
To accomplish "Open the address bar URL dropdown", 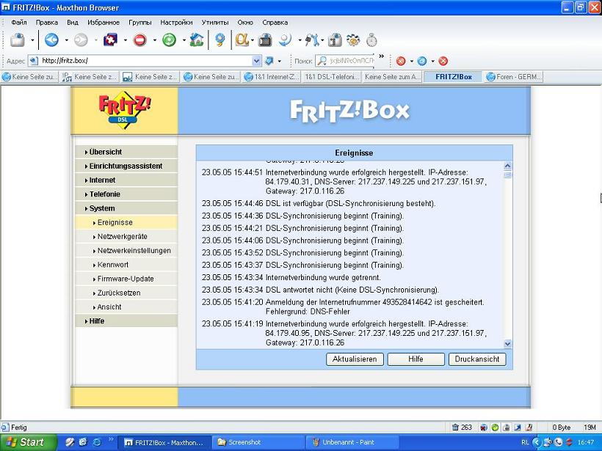I will (256, 61).
